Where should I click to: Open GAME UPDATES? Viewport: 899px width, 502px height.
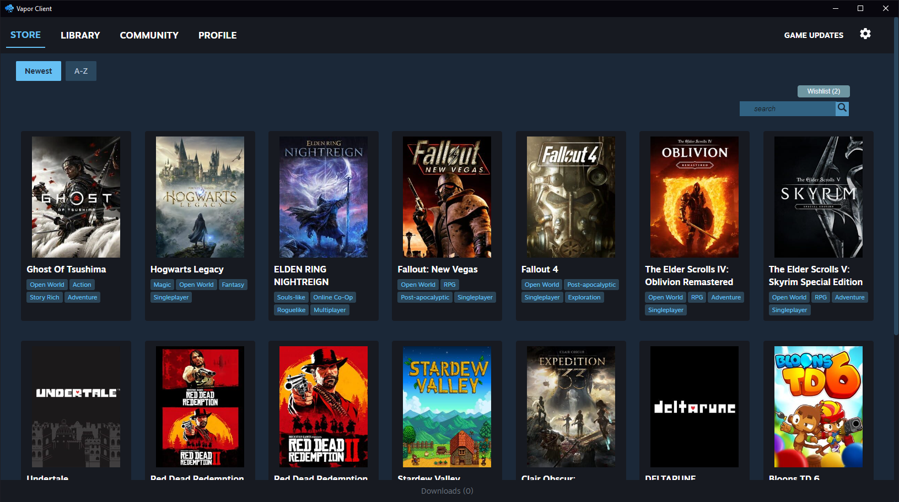tap(814, 35)
